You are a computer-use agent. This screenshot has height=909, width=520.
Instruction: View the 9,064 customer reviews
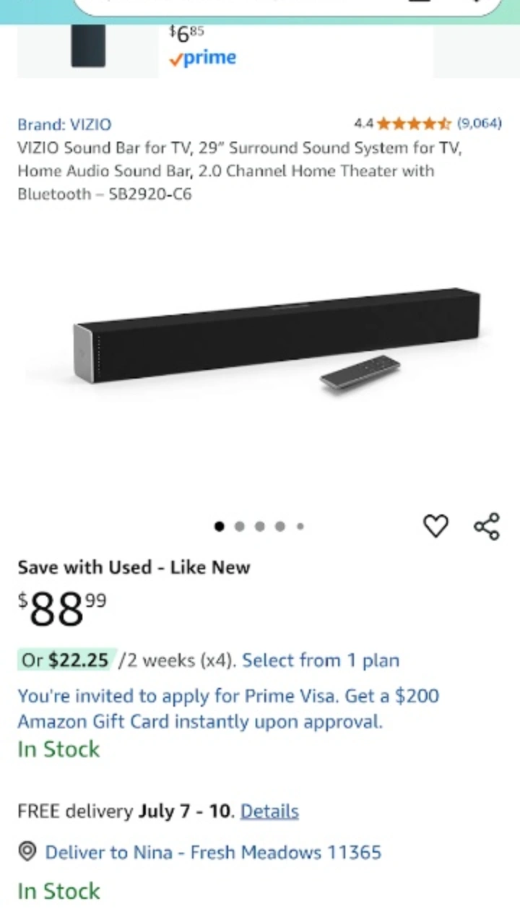[x=479, y=124]
